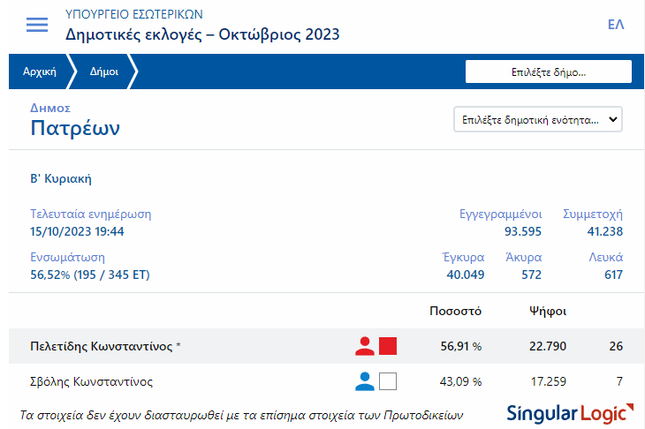Click the registered voters value 93.595
Image resolution: width=645 pixels, height=429 pixels.
pos(523,231)
